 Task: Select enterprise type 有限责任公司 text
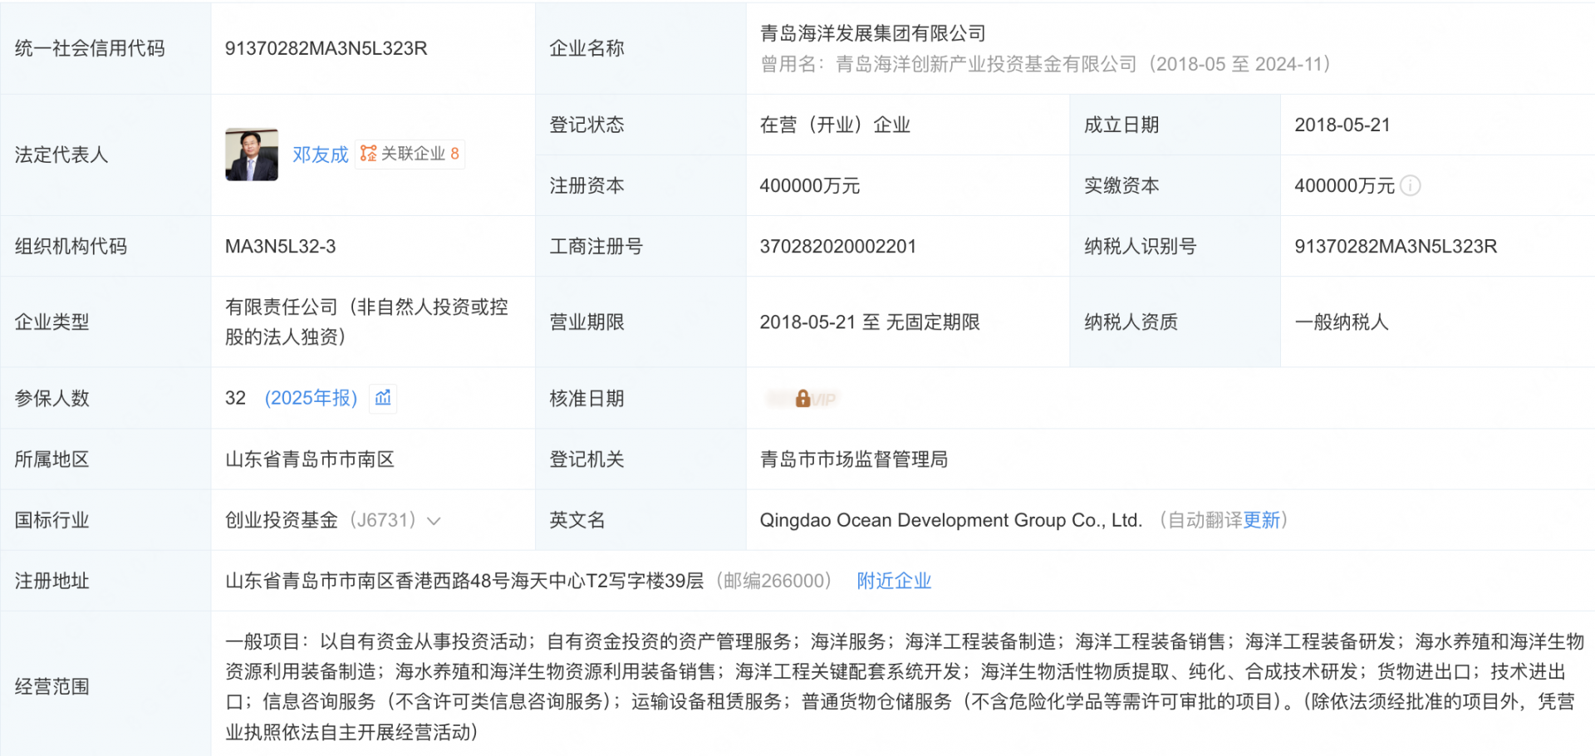[366, 322]
